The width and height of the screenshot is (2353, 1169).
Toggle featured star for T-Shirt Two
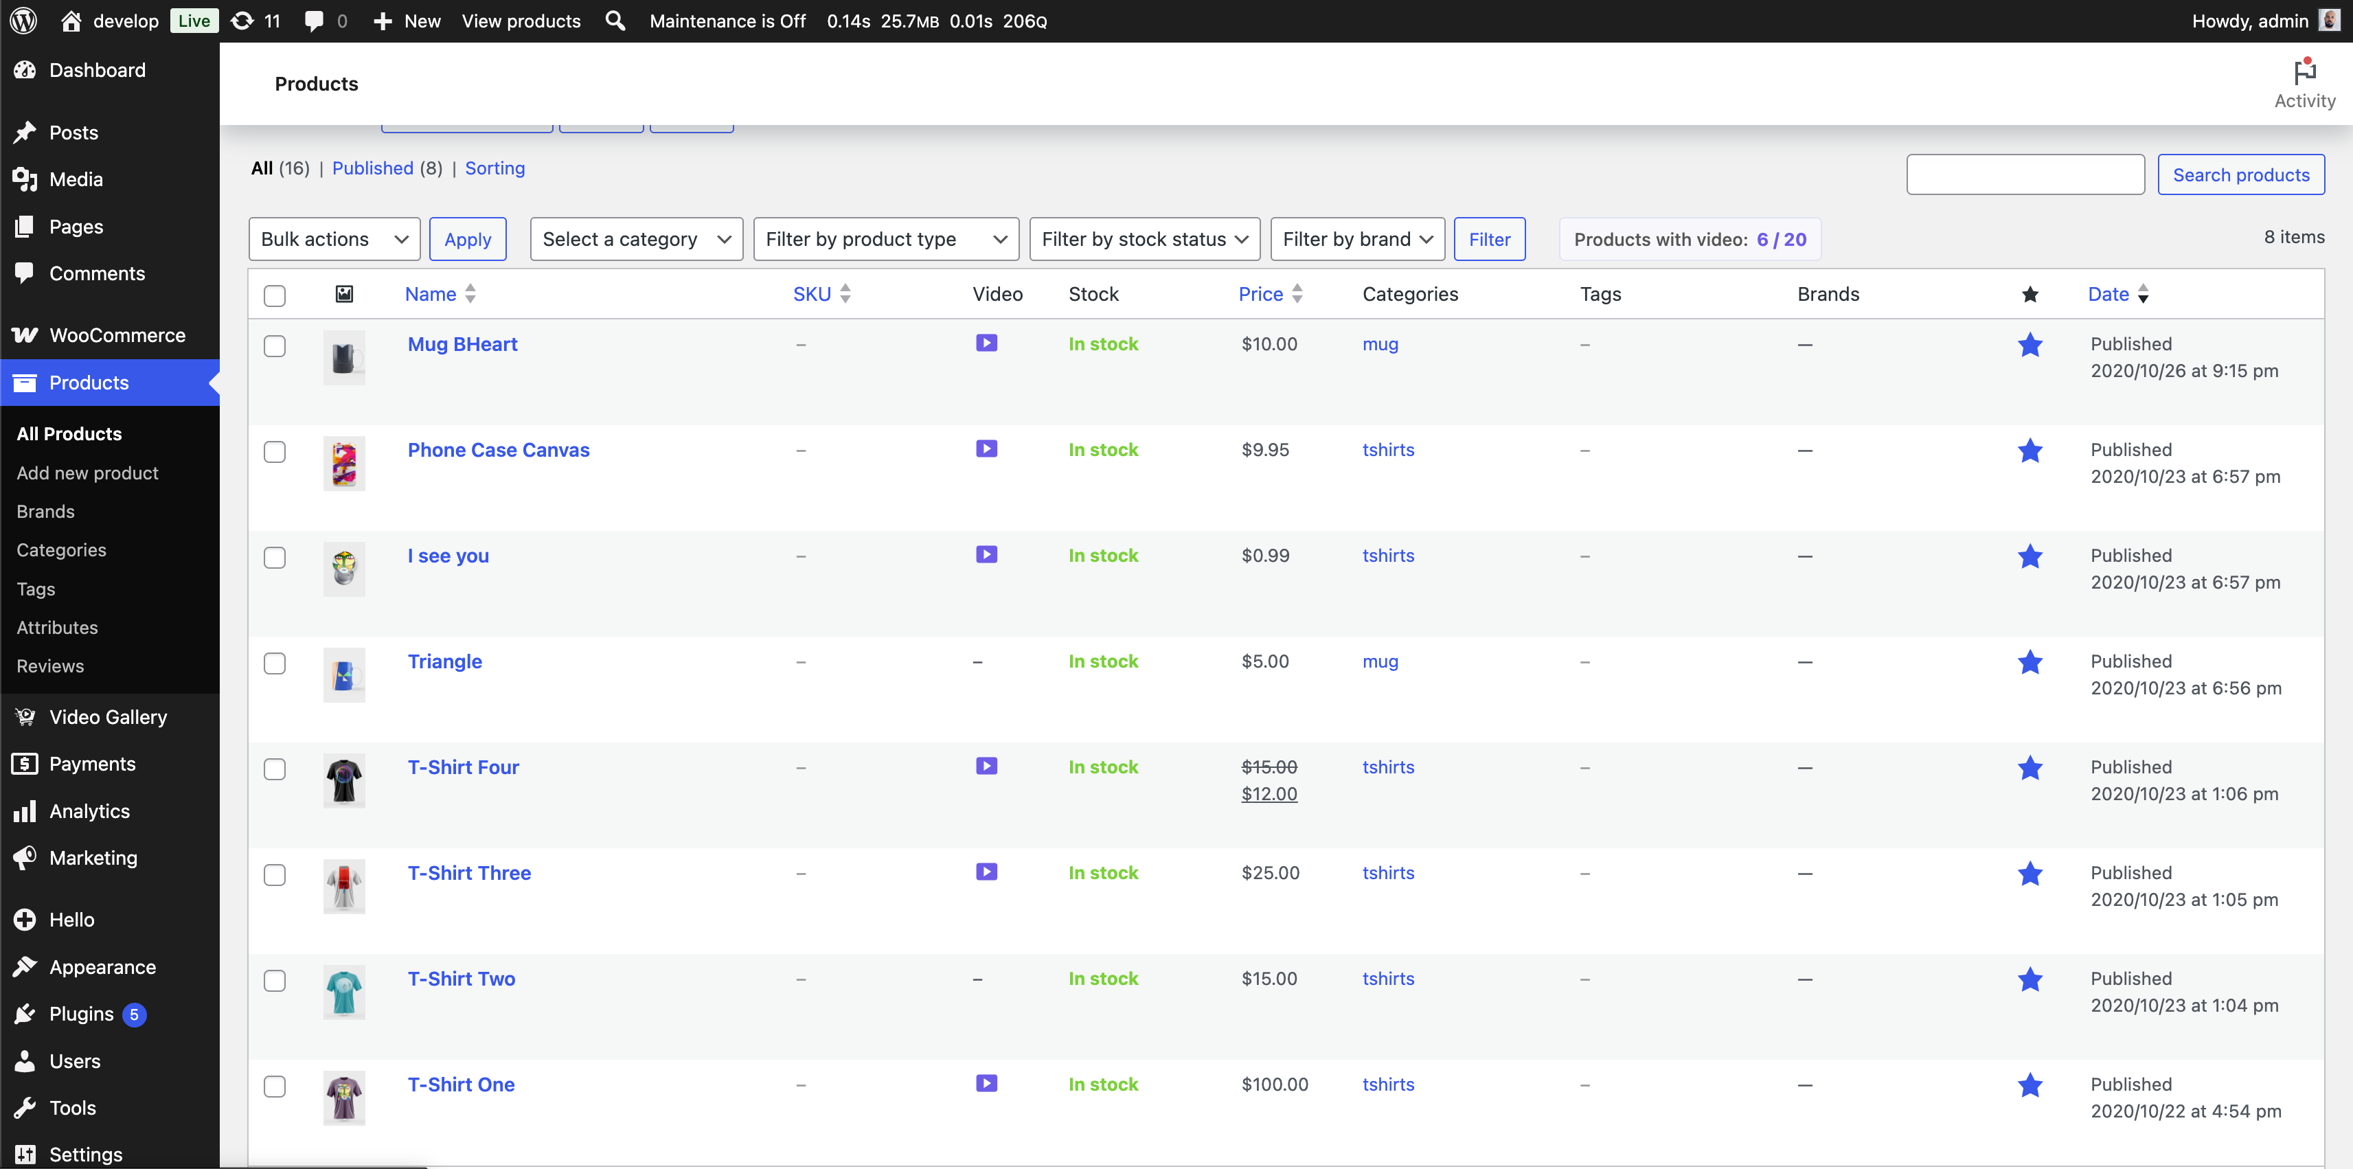(x=2029, y=979)
